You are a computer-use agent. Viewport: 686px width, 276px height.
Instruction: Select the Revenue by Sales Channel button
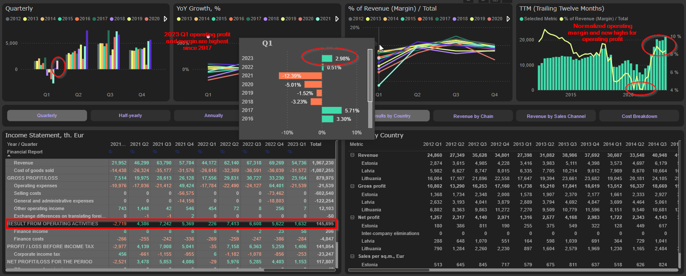point(556,116)
